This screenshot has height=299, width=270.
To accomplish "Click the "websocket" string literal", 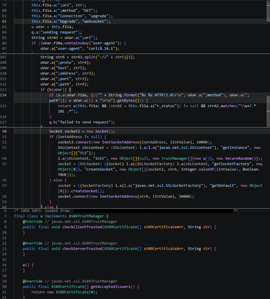I will click(94, 21).
